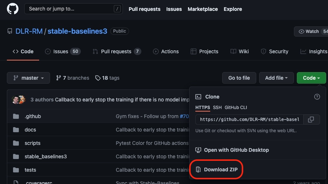Image resolution: width=328 pixels, height=184 pixels.
Task: Click the branches fork icon
Action: click(58, 78)
